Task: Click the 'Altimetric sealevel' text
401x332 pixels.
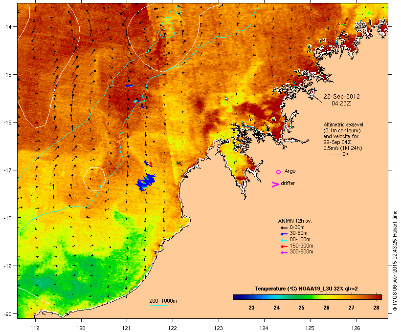Action: click(x=343, y=124)
